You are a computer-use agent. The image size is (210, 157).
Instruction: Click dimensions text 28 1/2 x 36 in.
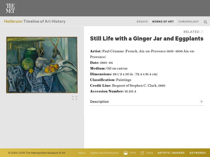(123, 74)
